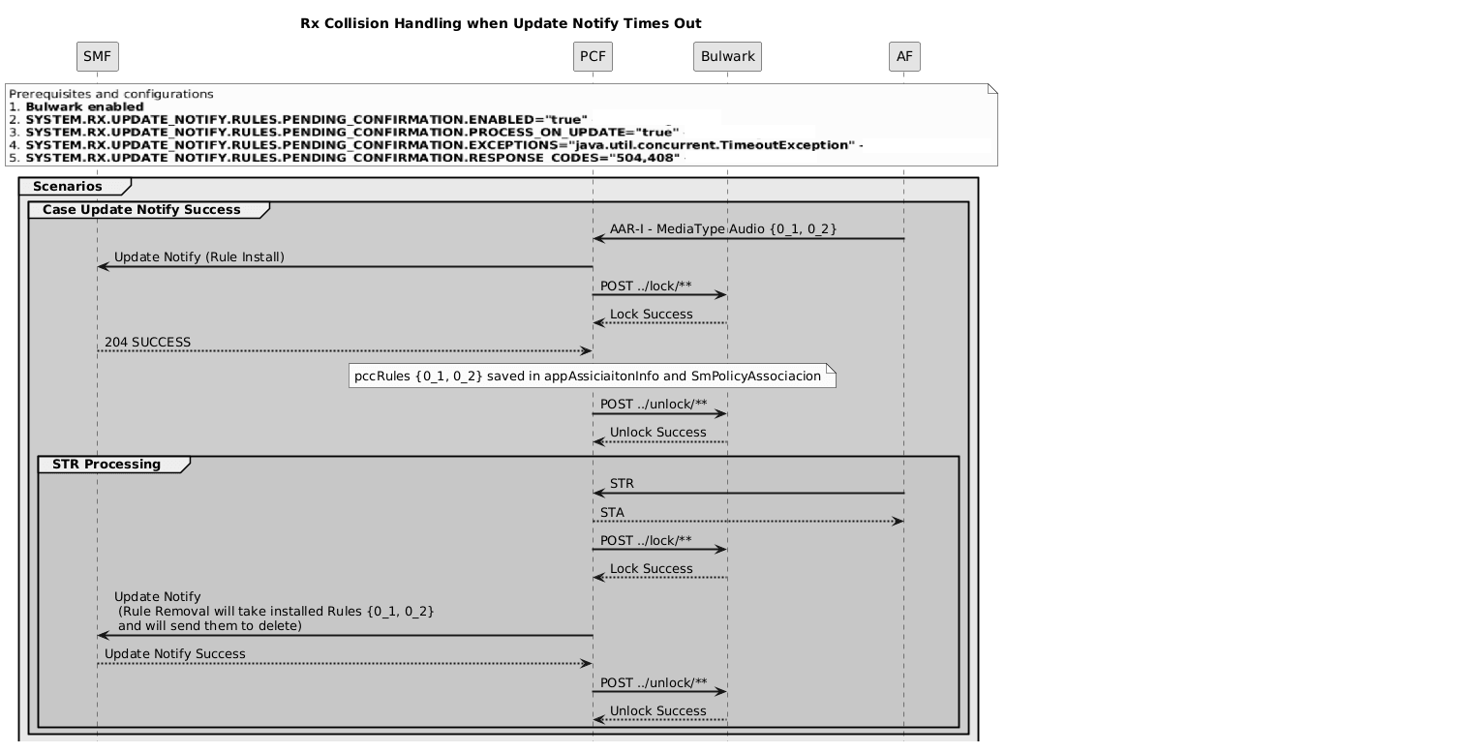Screen dimensions: 1462x753
Task: Select the PCF participant box
Action: (593, 56)
